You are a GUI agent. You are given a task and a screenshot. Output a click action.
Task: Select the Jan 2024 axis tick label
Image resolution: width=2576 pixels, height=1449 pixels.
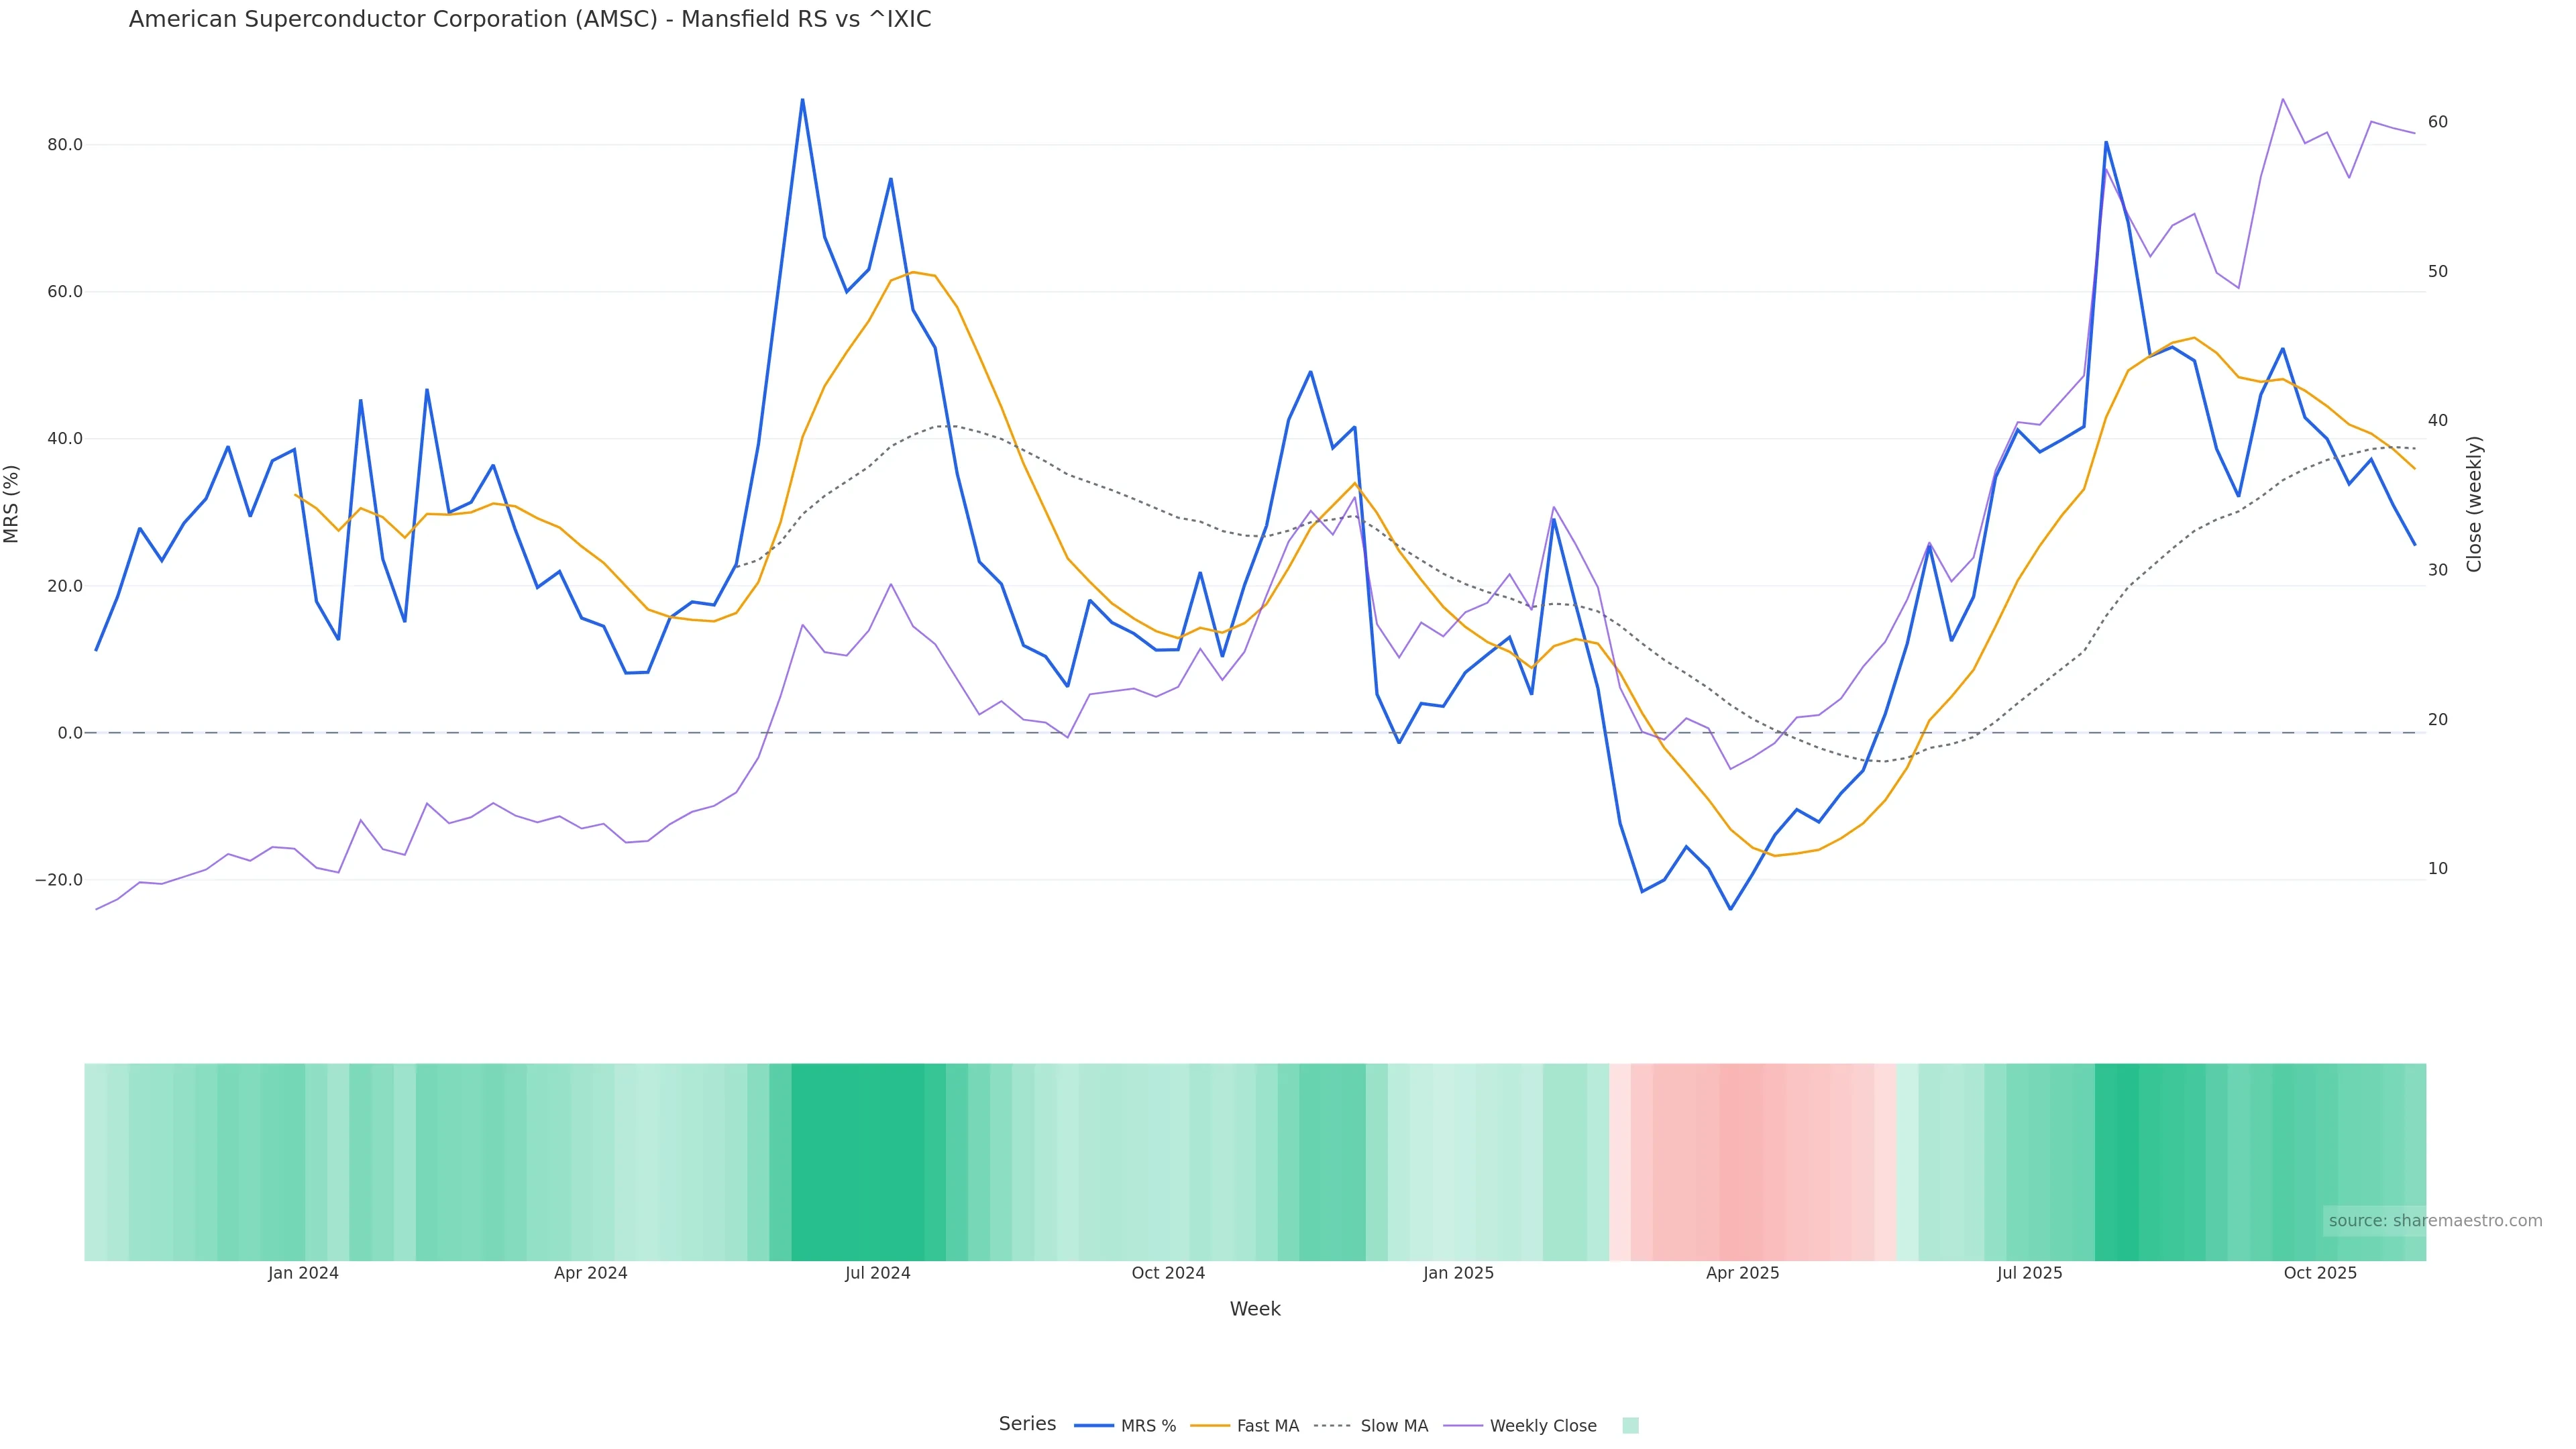click(x=303, y=1273)
